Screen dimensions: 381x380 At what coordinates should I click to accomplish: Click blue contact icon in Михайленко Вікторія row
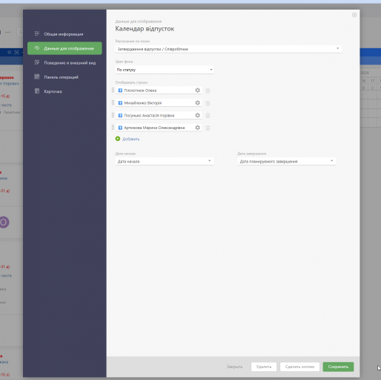(x=120, y=103)
